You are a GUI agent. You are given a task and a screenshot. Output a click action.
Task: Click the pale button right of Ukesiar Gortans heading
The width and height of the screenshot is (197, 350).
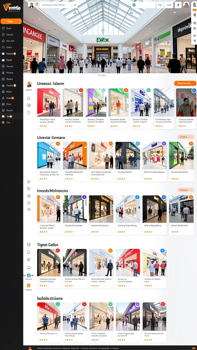click(x=186, y=137)
